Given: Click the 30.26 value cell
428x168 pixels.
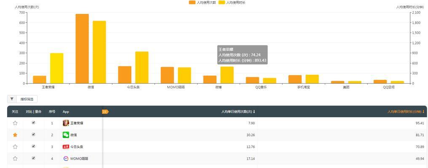Looking at the screenshot, I should (251, 135).
